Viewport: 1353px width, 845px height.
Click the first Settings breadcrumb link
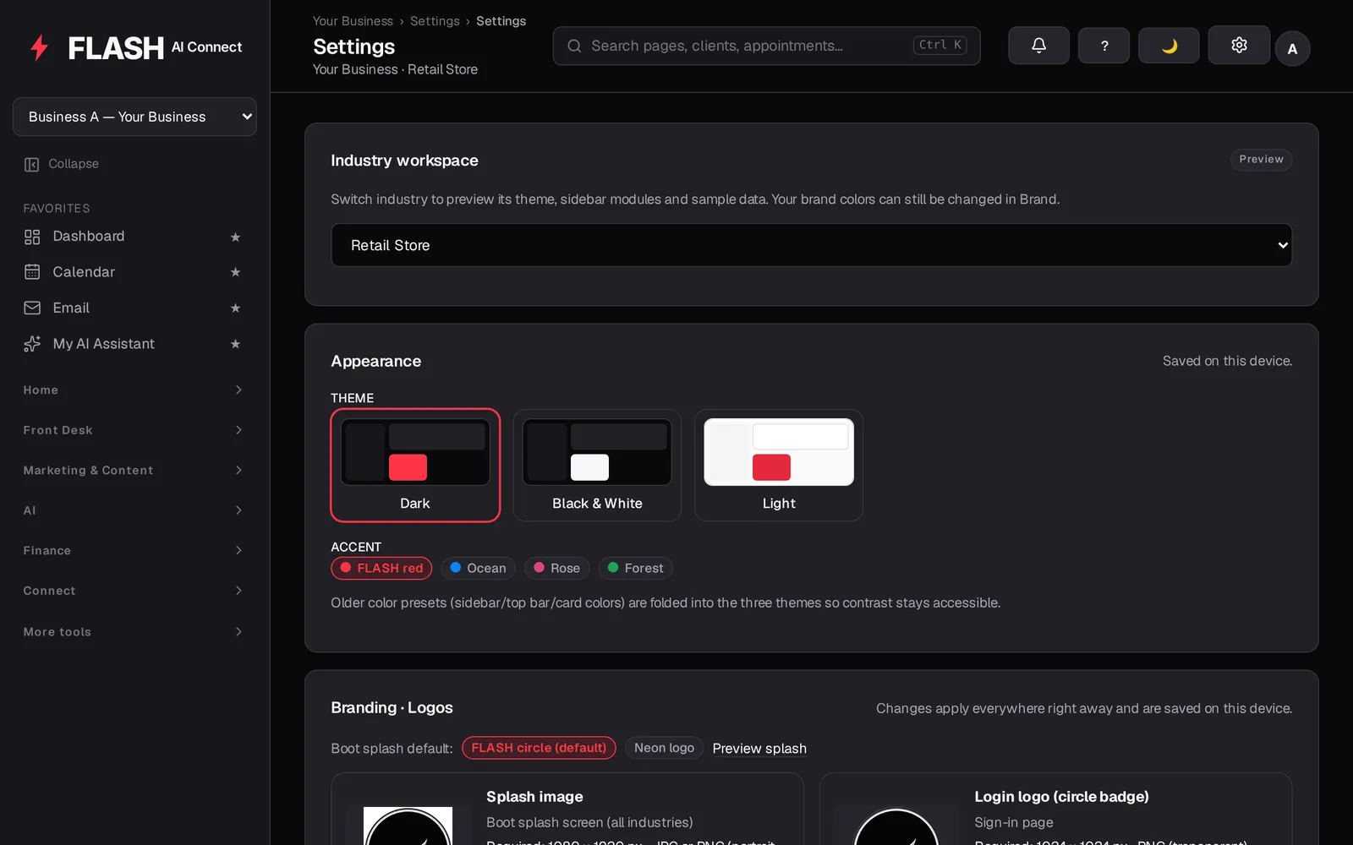point(435,21)
